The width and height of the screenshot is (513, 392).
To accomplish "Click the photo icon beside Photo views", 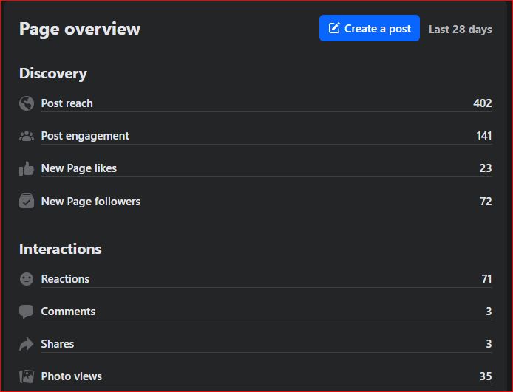I will coord(27,376).
